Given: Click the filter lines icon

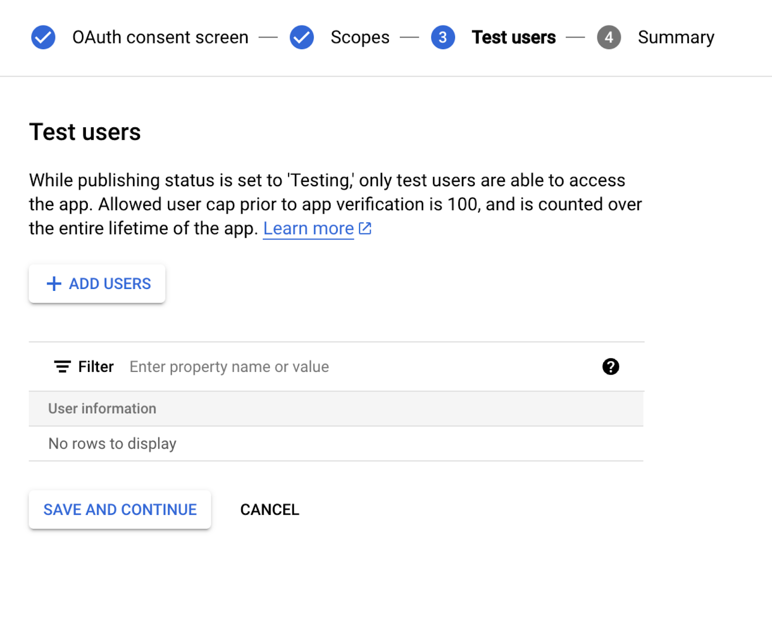Looking at the screenshot, I should point(62,367).
